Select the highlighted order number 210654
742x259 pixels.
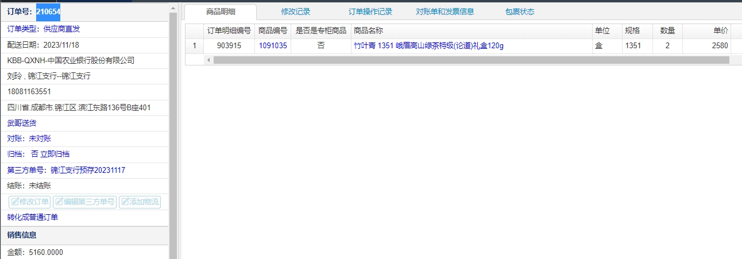[x=48, y=11]
